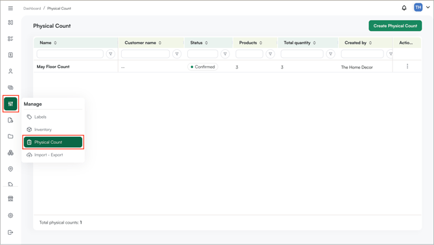Open the document lock sidebar icon
Screen dimensions: 434x245
[10, 120]
